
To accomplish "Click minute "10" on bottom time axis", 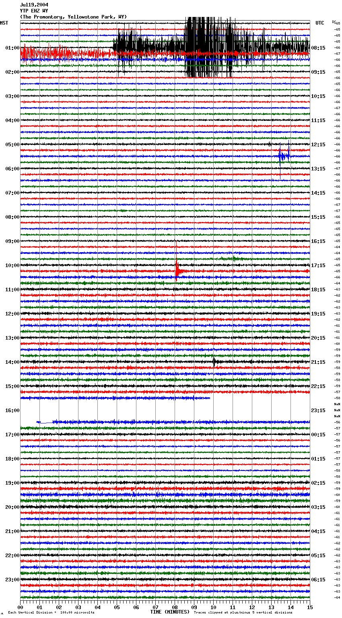I will [x=213, y=607].
